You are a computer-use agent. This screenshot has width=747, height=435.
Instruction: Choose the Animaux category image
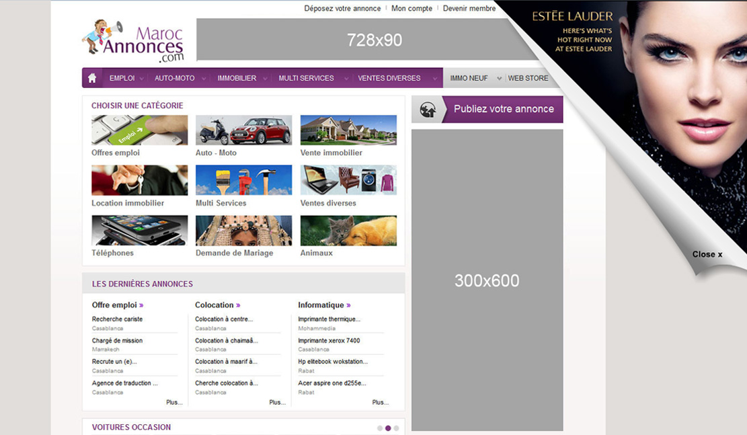pos(348,231)
